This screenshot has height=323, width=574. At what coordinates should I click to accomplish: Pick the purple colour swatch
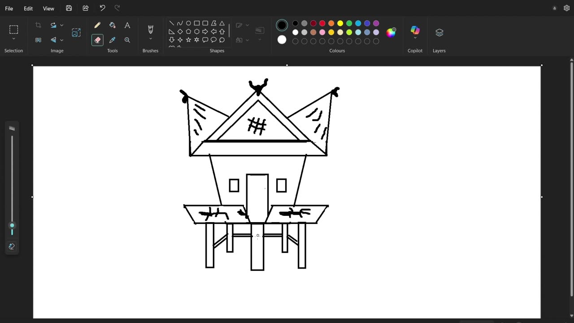click(376, 23)
